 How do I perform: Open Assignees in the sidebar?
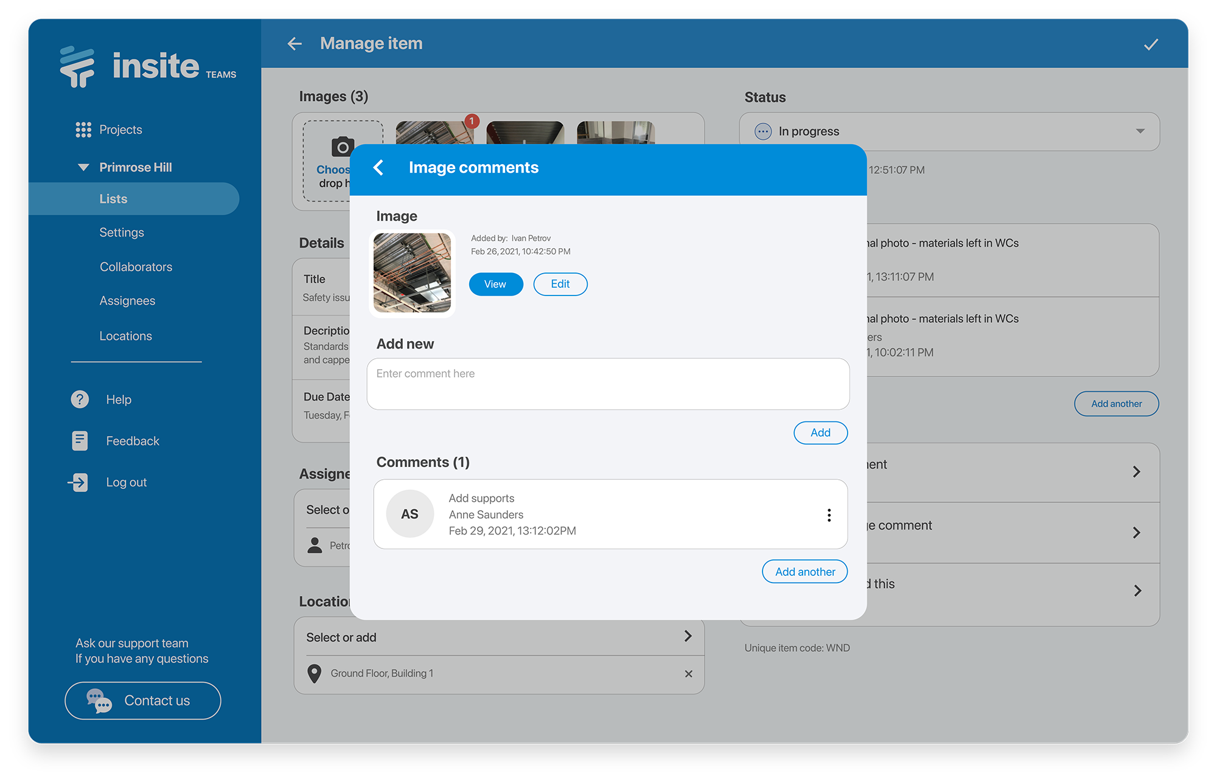coord(127,301)
